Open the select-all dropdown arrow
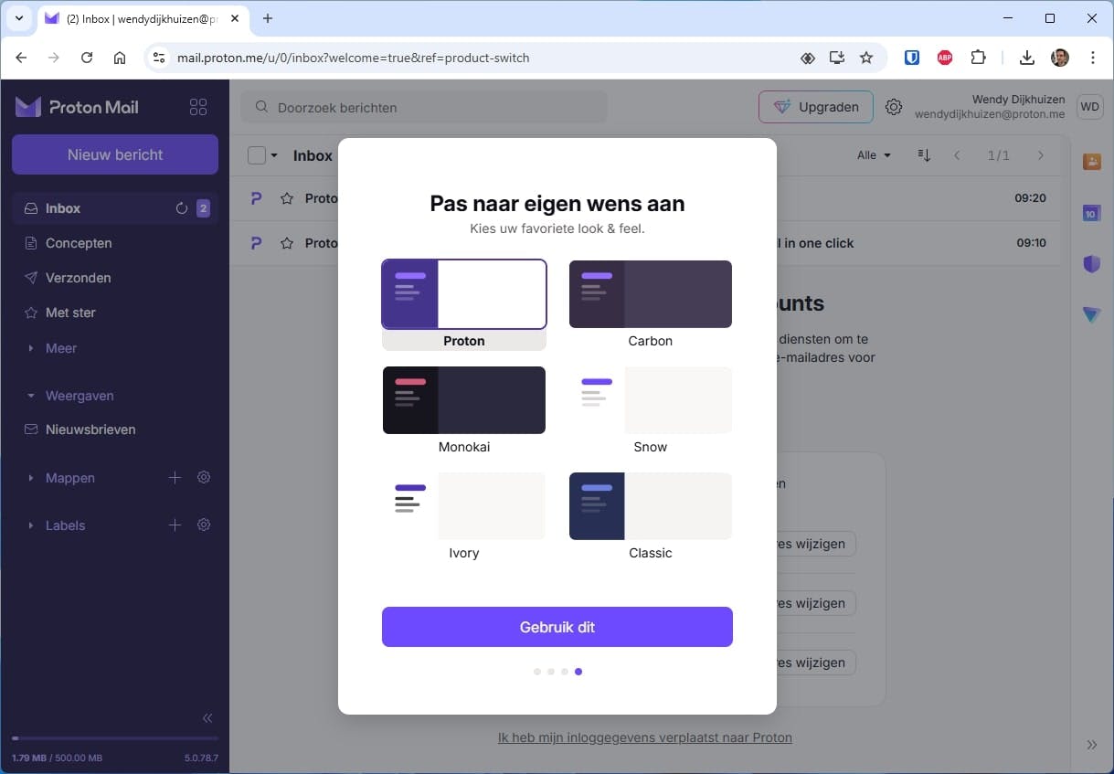1114x774 pixels. 273,155
